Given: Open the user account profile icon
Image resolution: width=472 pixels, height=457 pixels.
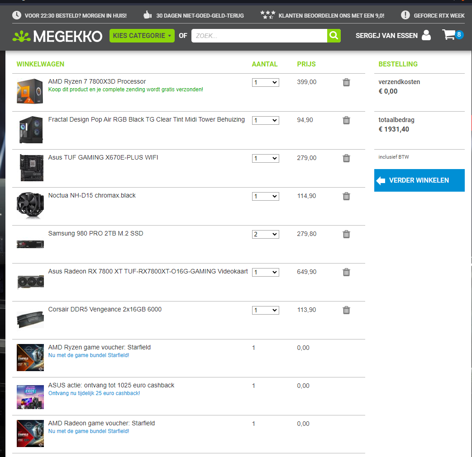Looking at the screenshot, I should (426, 35).
